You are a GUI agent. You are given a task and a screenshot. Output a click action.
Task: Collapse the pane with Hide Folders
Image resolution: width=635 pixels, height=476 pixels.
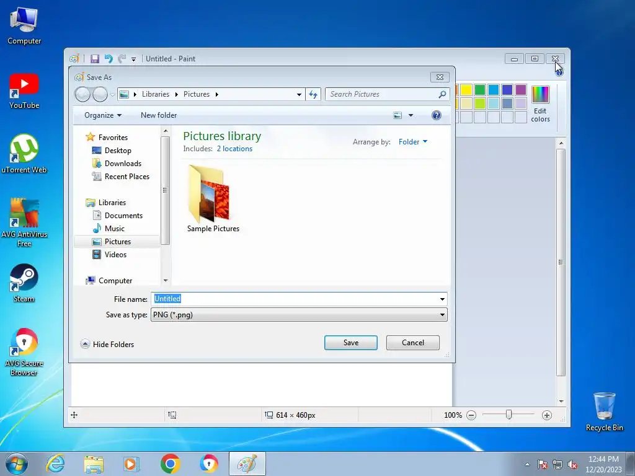[x=107, y=345]
